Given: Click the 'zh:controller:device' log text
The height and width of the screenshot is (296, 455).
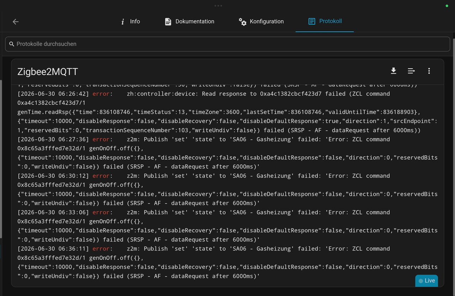Looking at the screenshot, I should click(x=163, y=94).
